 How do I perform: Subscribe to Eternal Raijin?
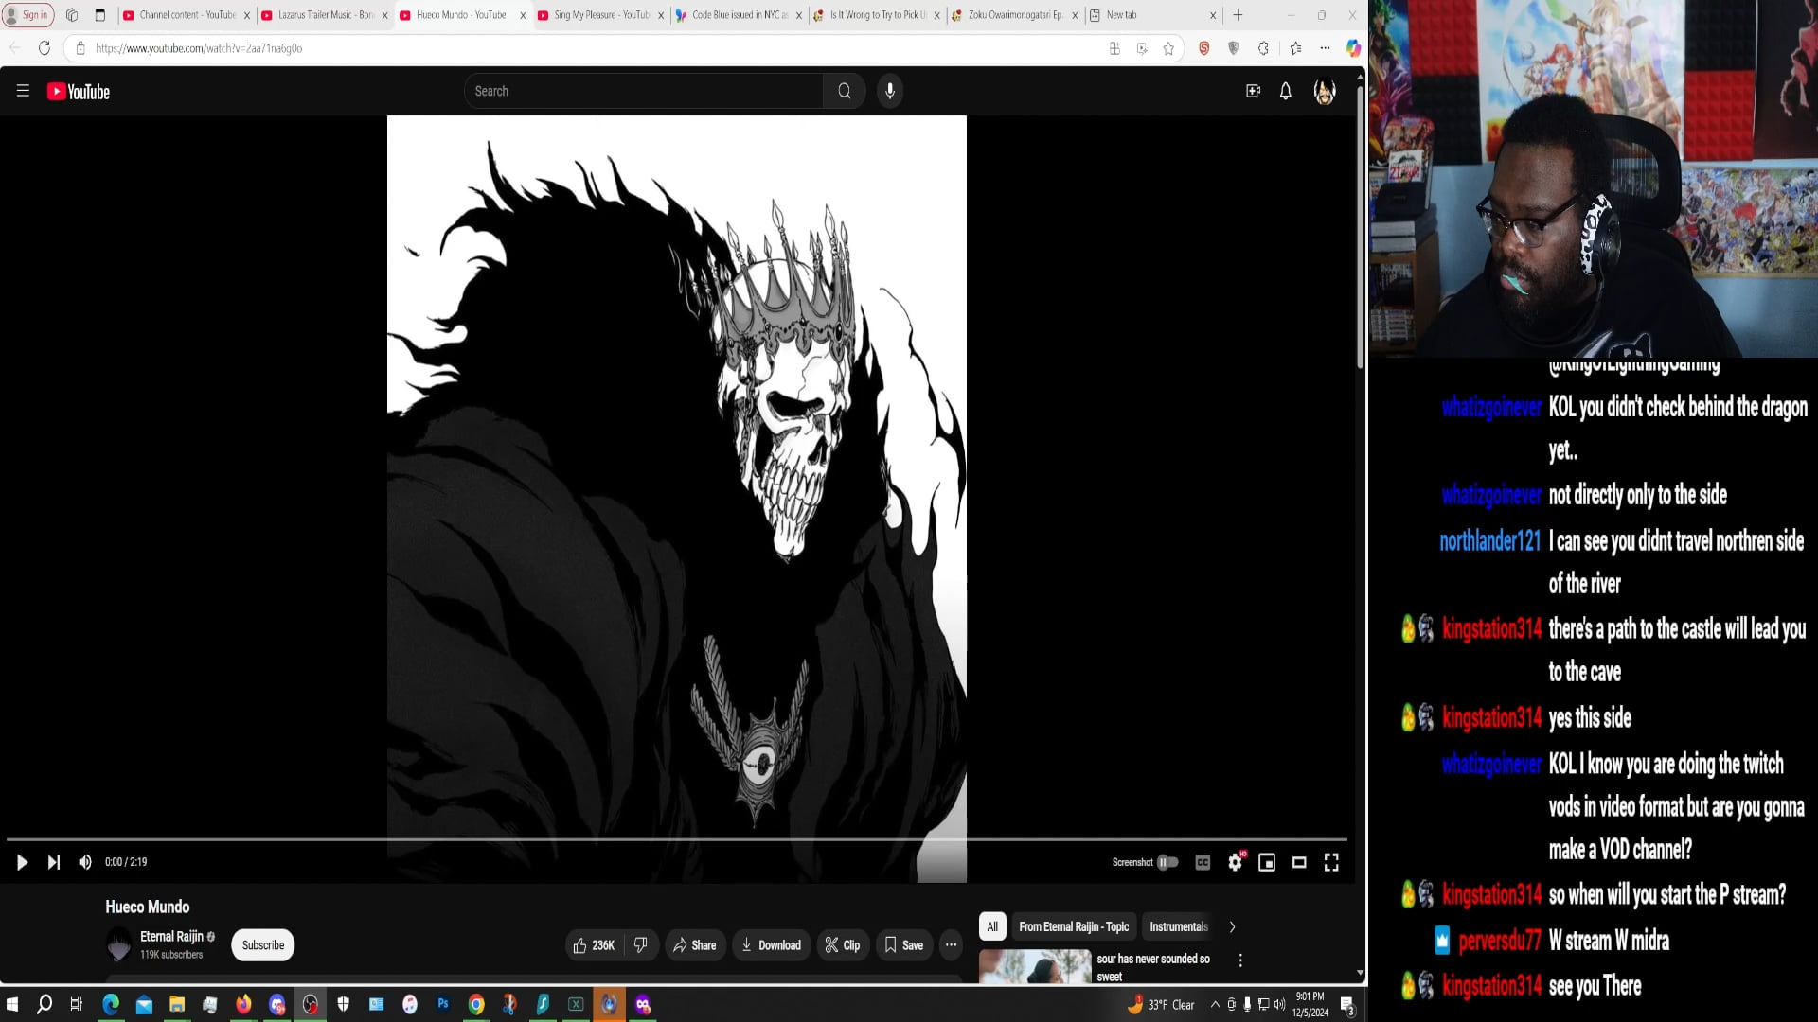263,944
